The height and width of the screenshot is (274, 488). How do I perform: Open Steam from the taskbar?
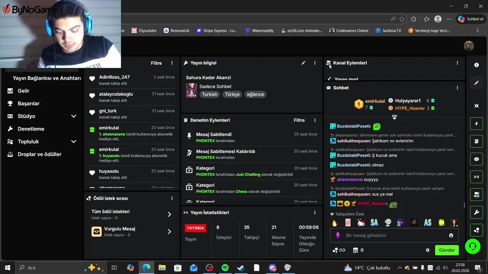click(x=241, y=268)
